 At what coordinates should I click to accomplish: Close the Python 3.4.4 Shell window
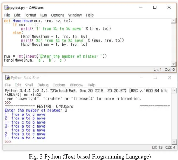pos(170,77)
